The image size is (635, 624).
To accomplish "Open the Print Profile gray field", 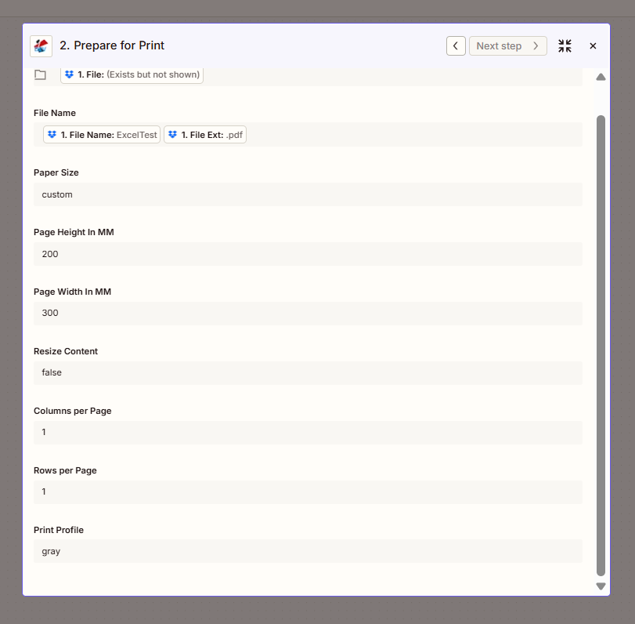I will pos(308,551).
